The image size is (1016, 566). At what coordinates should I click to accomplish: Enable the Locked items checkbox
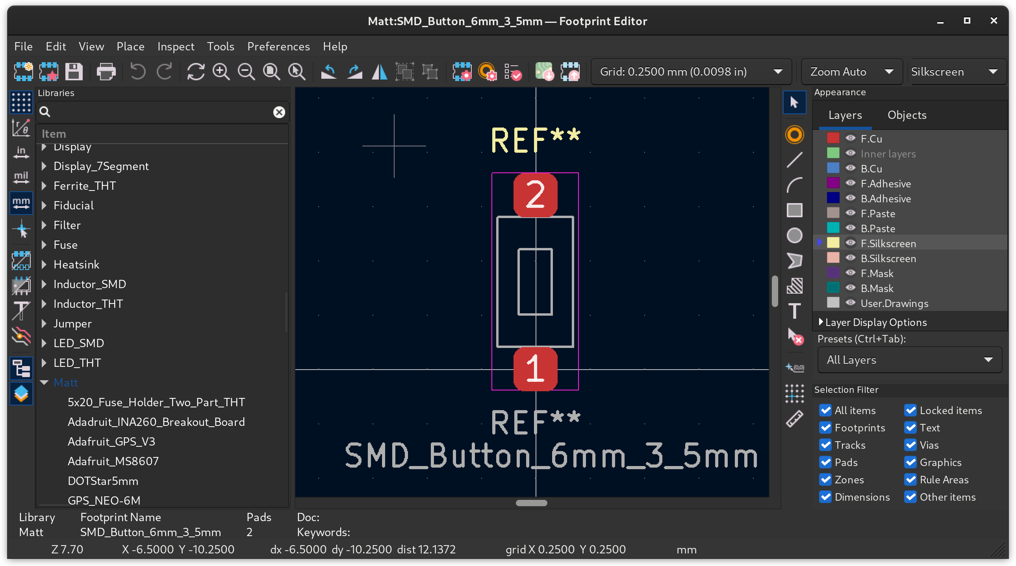(911, 410)
